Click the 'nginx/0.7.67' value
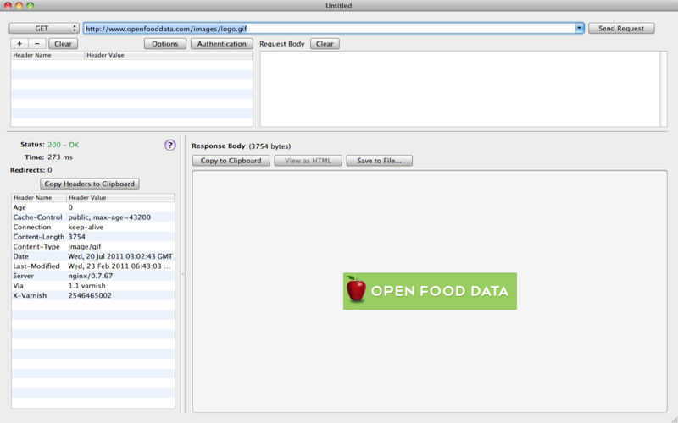 91,277
